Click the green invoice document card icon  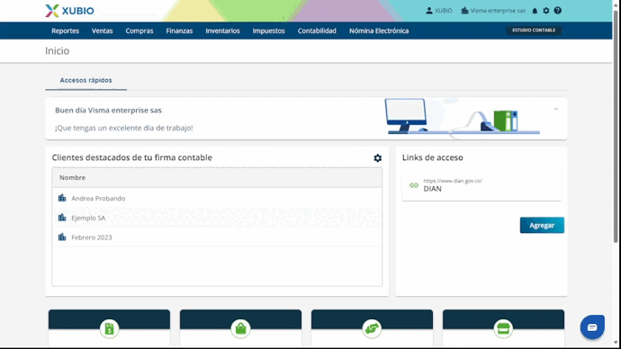109,328
